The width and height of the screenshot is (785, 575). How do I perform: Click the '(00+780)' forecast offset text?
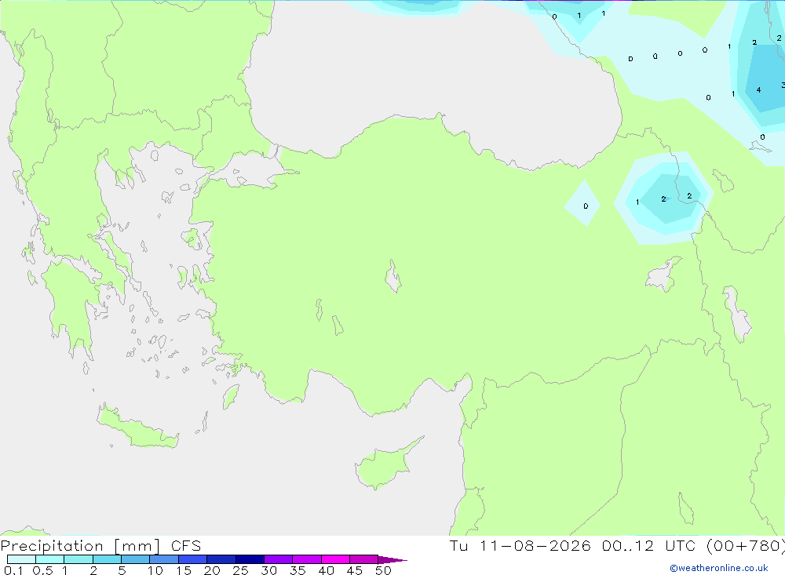click(746, 546)
